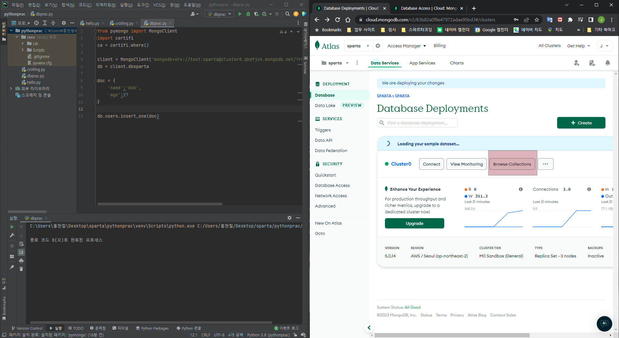Toggle scroll to end in Run console
This screenshot has height=338, width=619.
click(x=21, y=252)
